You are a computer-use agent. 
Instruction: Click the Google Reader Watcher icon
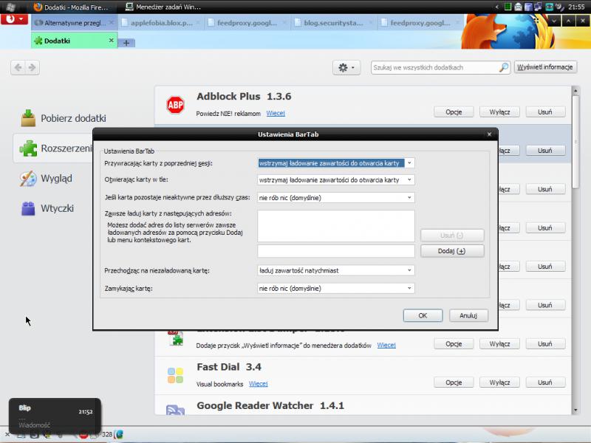(175, 410)
